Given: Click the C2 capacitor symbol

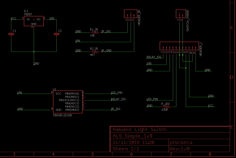Looking at the screenshot, I should pyautogui.click(x=56, y=34).
